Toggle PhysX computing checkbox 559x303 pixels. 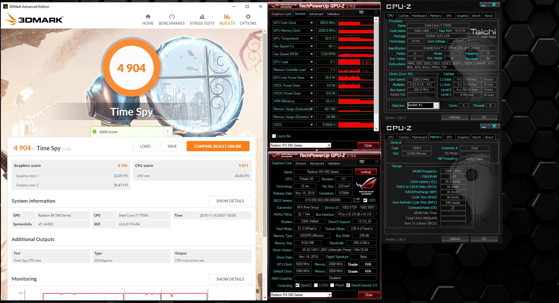coord(332,285)
